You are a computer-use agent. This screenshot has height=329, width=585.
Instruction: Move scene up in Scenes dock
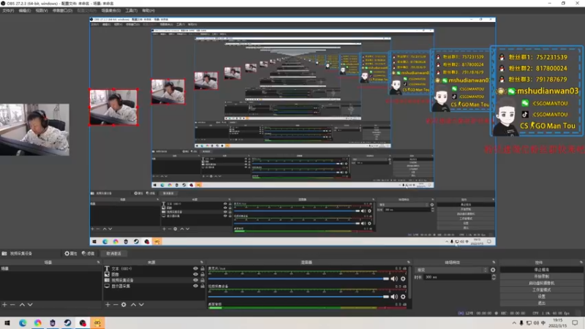[x=22, y=305]
